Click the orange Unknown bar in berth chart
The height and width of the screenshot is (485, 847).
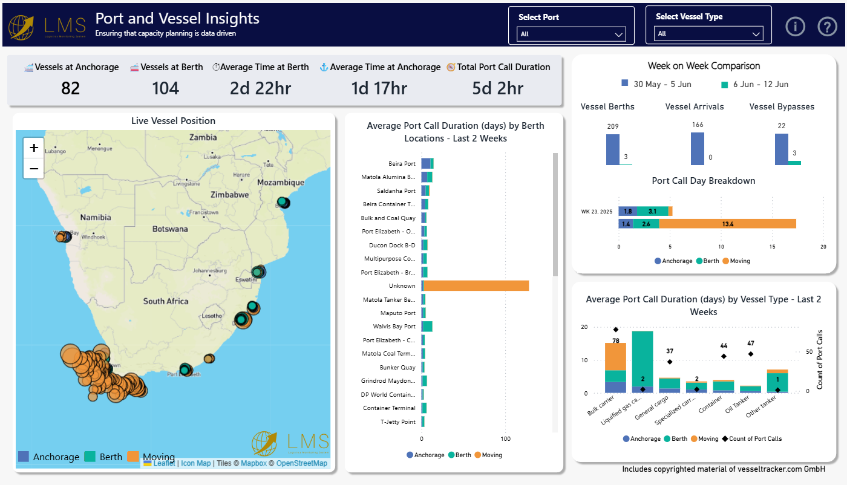477,285
